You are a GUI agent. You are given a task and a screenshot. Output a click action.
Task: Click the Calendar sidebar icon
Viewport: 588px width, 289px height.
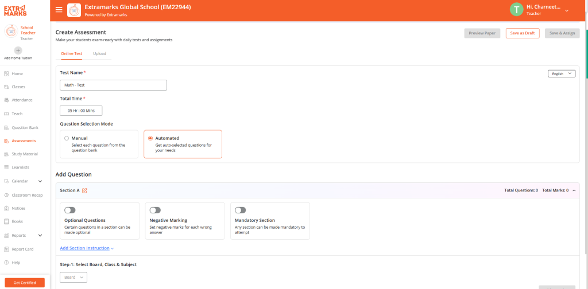[x=6, y=181]
